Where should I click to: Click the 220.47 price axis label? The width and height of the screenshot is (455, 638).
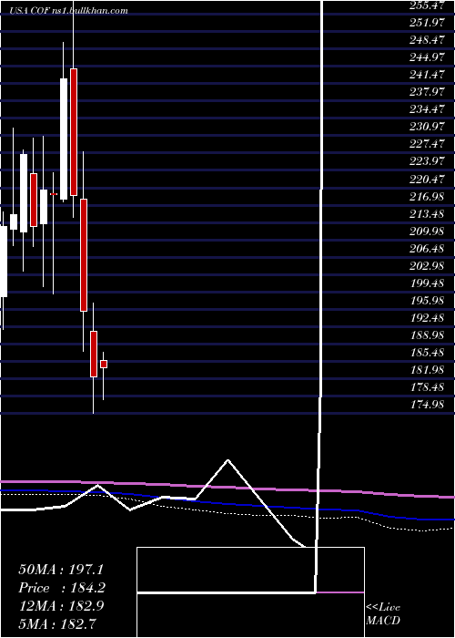coord(428,179)
